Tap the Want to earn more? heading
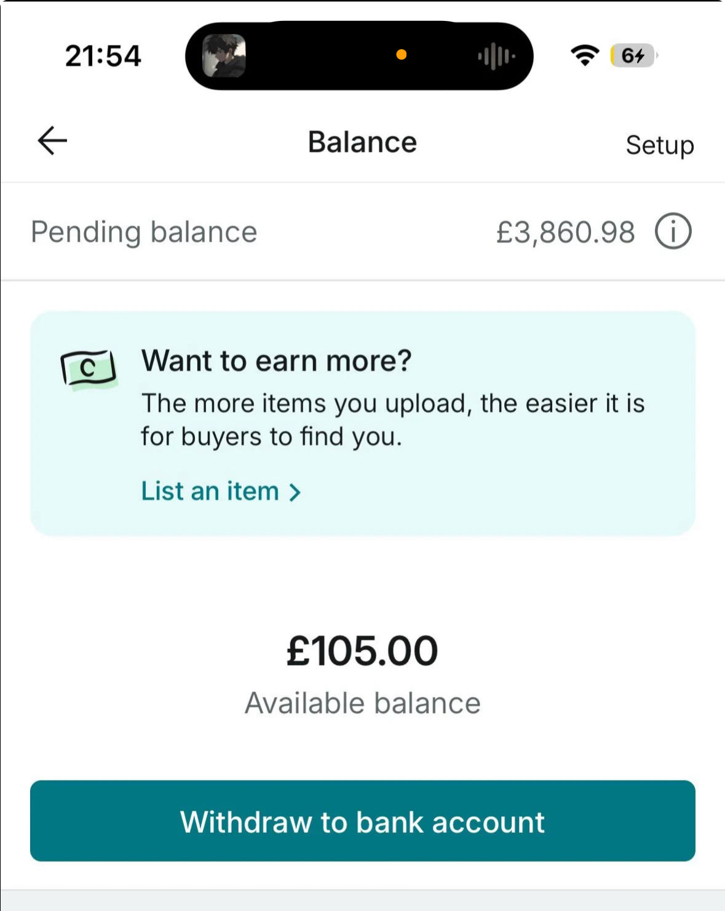The image size is (725, 911). click(276, 360)
